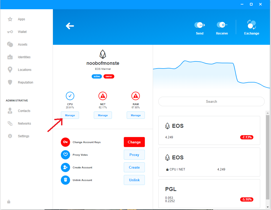Open the Networks icon in sidebar
This screenshot has height=210, width=271.
pos(10,123)
